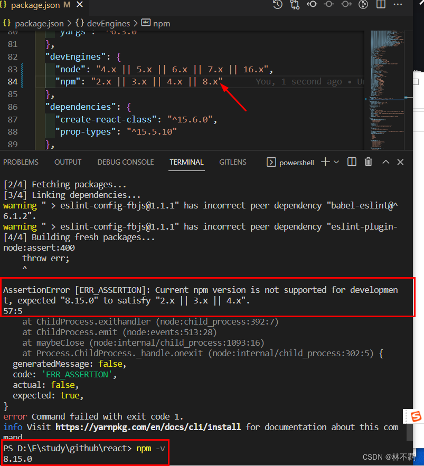The image size is (424, 466).
Task: Open the yarnpkg docs install link
Action: (x=148, y=427)
